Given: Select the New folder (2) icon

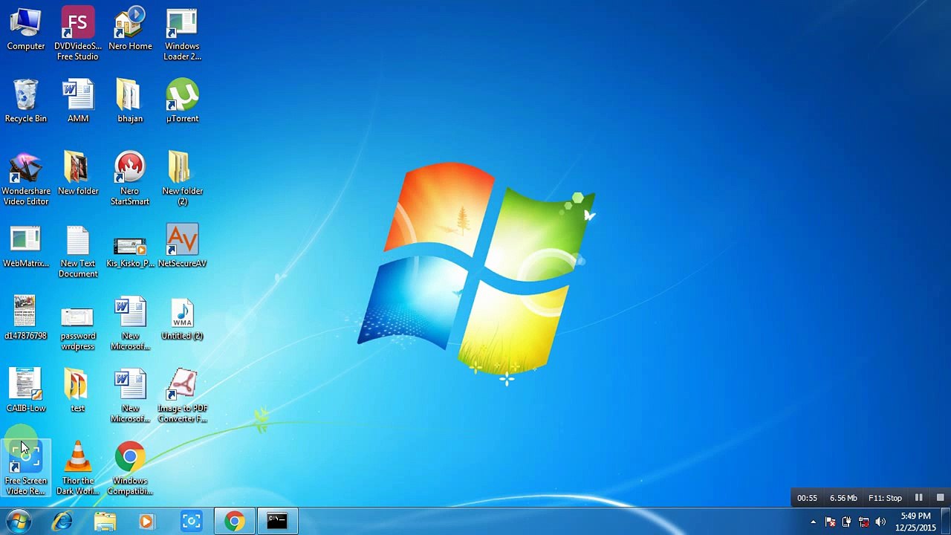Looking at the screenshot, I should click(x=182, y=179).
